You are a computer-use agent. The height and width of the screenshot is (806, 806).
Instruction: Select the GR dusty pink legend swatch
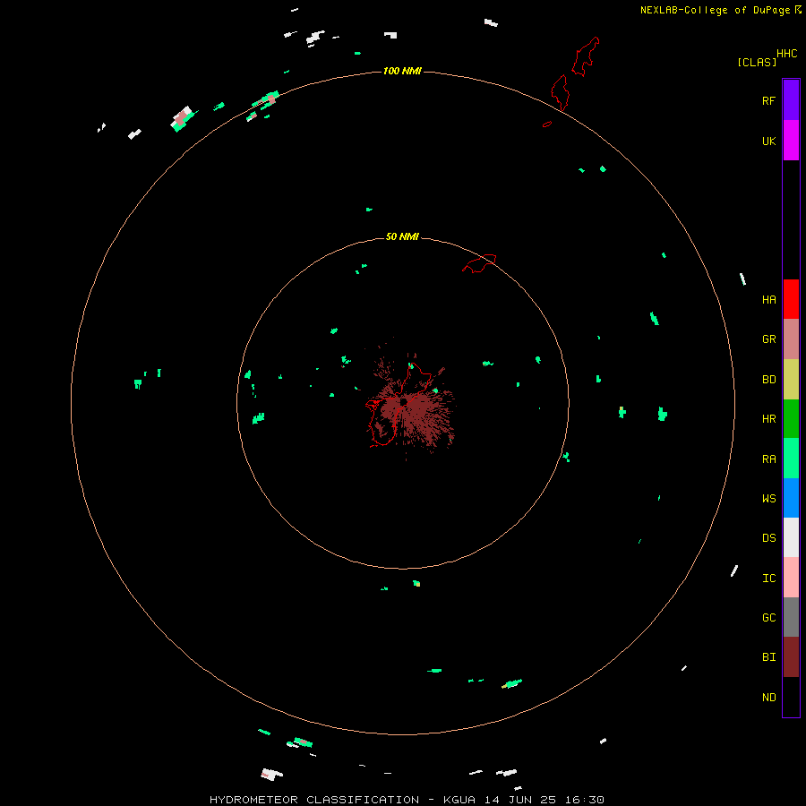pos(791,339)
